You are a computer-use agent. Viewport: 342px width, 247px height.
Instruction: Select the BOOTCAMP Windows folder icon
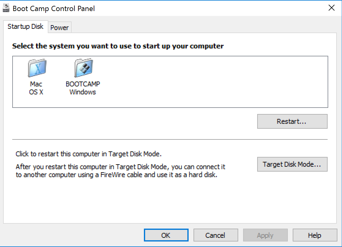pyautogui.click(x=83, y=68)
